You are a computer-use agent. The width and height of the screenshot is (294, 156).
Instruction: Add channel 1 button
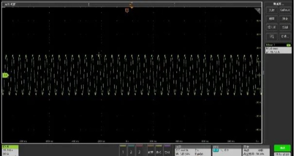[123, 151]
